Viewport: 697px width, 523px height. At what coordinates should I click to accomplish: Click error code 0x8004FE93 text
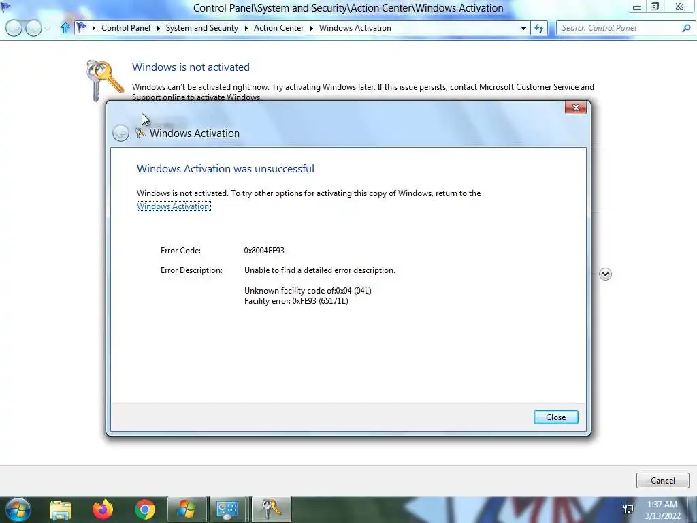264,251
